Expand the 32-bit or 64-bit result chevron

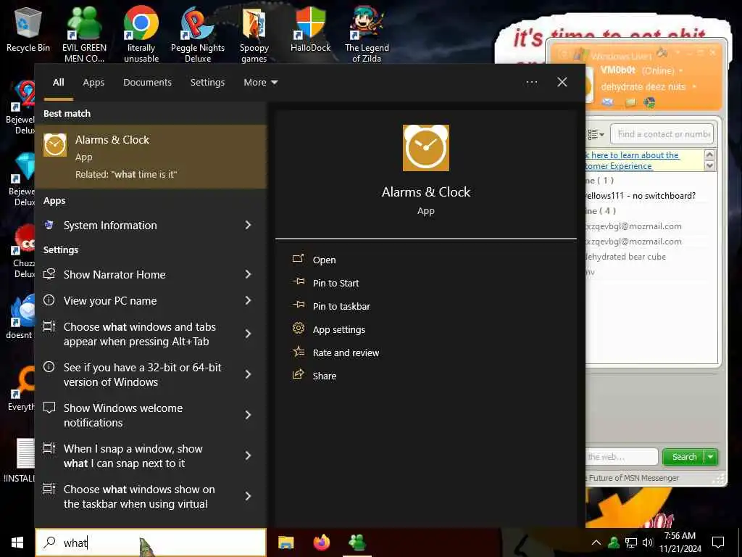click(248, 374)
